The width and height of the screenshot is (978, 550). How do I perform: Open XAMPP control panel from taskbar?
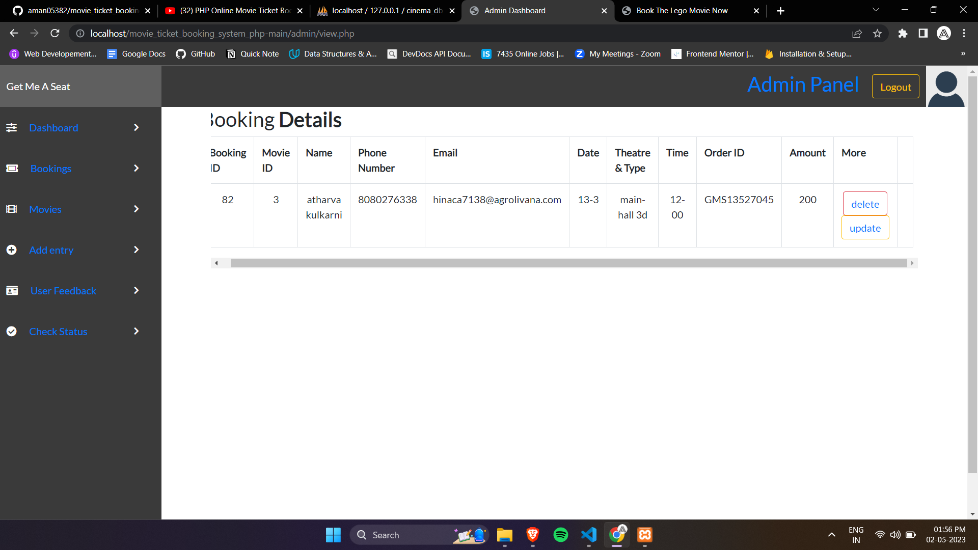click(644, 535)
